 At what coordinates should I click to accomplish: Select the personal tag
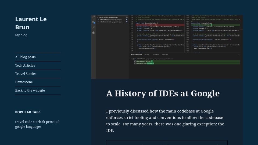click(x=53, y=122)
